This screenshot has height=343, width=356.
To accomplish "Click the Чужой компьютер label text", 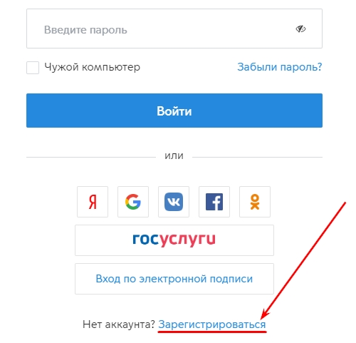I will pos(93,67).
